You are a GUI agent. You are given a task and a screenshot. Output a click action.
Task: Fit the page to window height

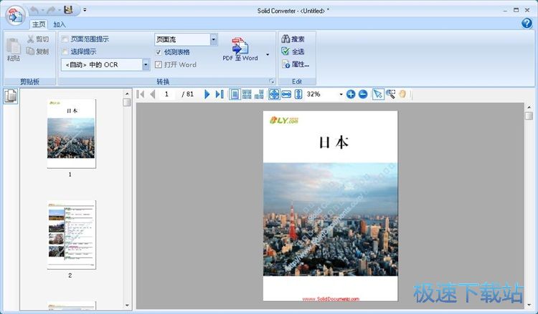(298, 94)
